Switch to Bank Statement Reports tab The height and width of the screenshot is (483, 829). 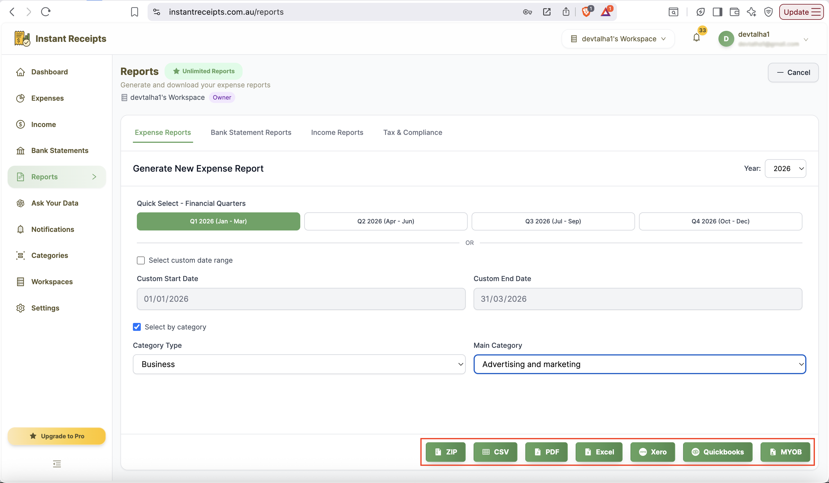[x=251, y=132]
